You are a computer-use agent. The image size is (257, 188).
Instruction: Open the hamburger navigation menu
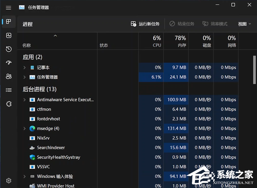[x=8, y=7]
